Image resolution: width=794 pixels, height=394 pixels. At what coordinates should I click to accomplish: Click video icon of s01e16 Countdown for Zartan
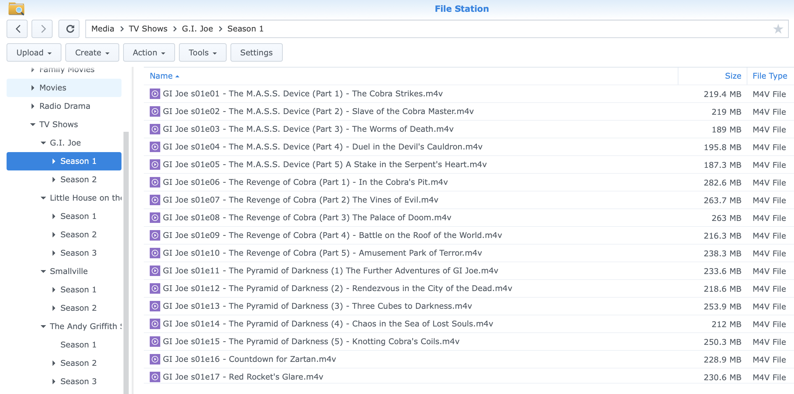[155, 359]
